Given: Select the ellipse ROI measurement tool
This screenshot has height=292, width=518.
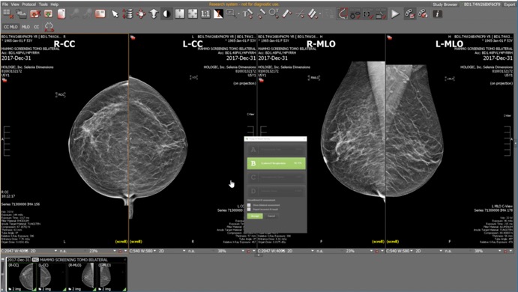Looking at the screenshot, I should pyautogui.click(x=274, y=14).
